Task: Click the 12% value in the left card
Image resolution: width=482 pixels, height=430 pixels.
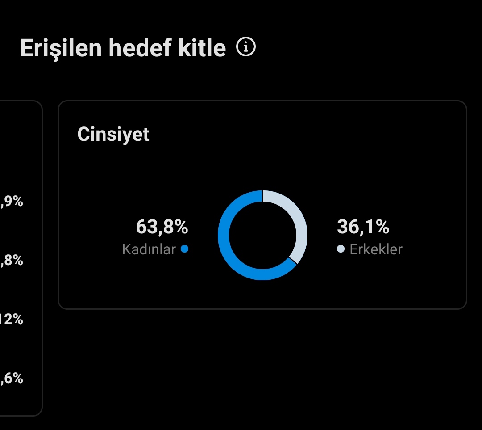Action: tap(11, 319)
